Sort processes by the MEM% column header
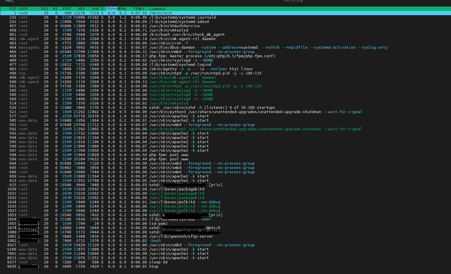The height and width of the screenshot is (274, 451). pyautogui.click(x=122, y=9)
